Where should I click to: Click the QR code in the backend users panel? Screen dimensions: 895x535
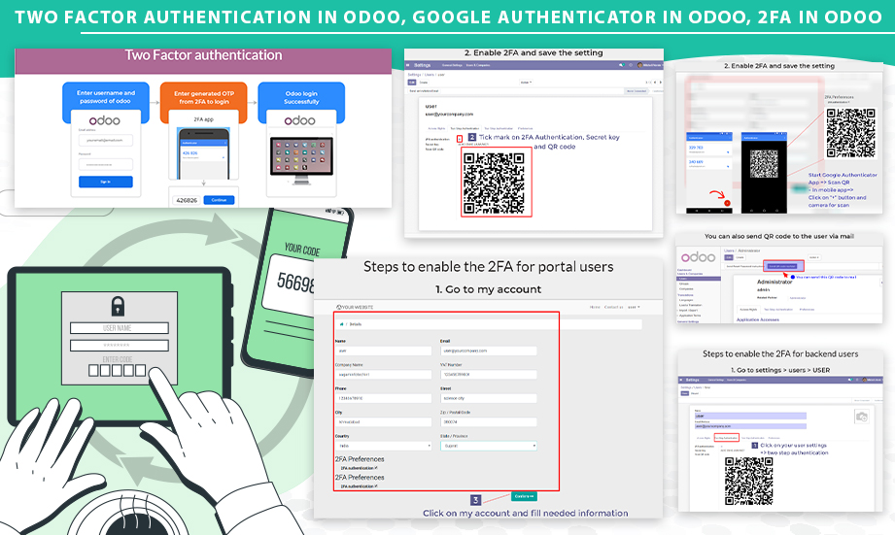(x=748, y=482)
